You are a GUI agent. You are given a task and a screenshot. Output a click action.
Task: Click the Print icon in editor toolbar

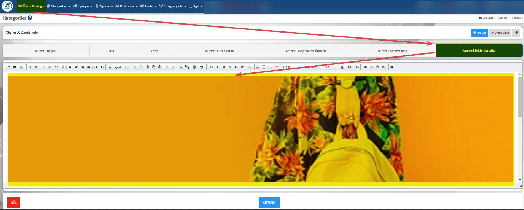pyautogui.click(x=15, y=67)
